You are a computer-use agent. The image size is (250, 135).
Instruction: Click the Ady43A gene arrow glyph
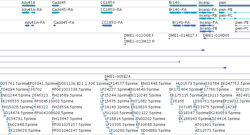point(28,6)
